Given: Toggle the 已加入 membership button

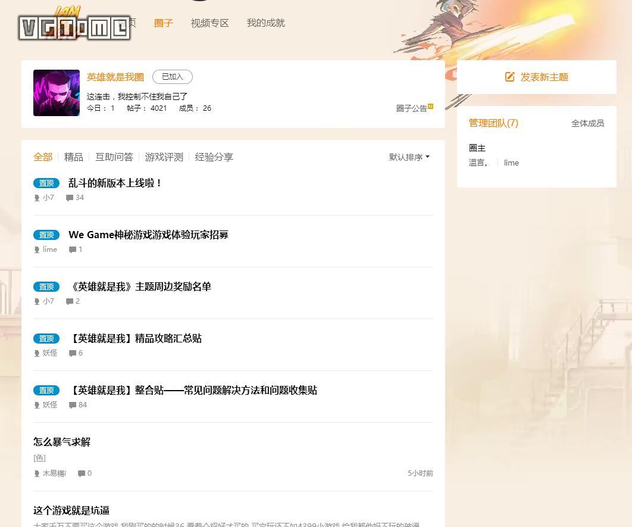Looking at the screenshot, I should (x=172, y=76).
